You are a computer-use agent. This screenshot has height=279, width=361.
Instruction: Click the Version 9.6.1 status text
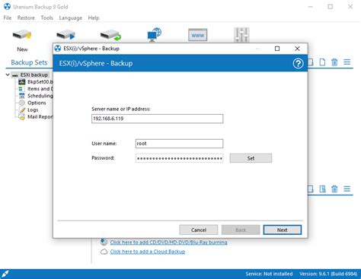(x=328, y=274)
